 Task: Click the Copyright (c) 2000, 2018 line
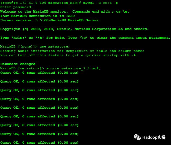click(74, 29)
